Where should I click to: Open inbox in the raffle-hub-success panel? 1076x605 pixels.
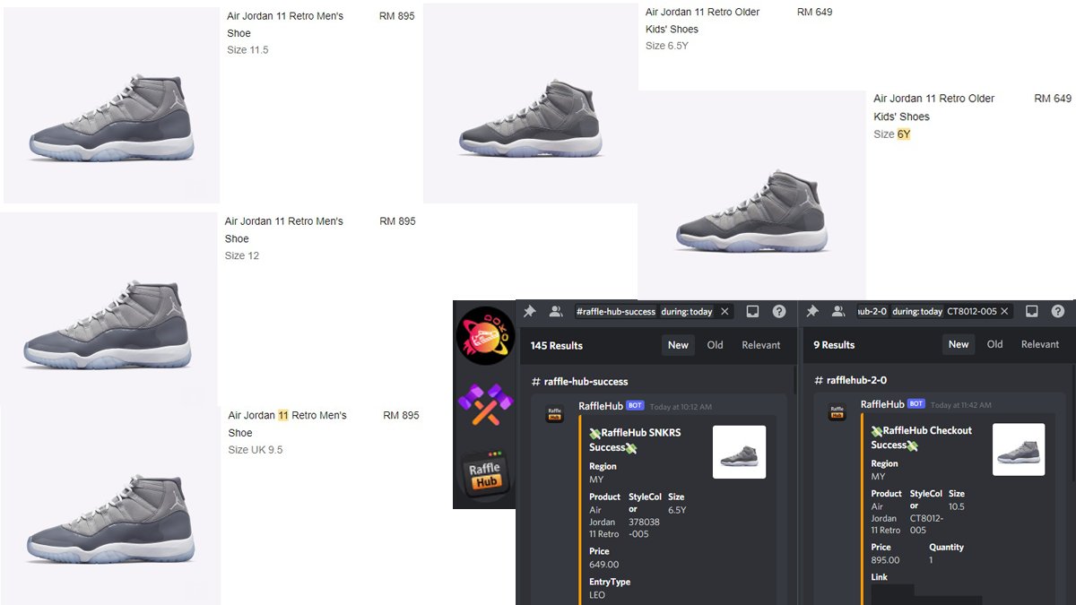(752, 311)
